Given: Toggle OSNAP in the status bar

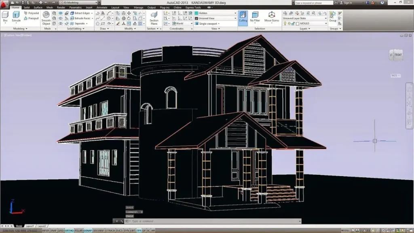Looking at the screenshot, I should 88,230.
